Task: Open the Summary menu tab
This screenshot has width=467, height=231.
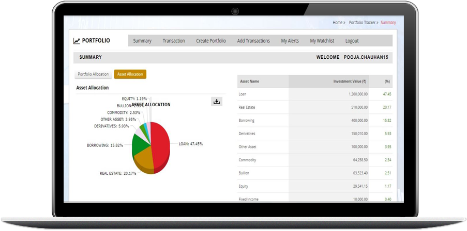Action: [142, 41]
